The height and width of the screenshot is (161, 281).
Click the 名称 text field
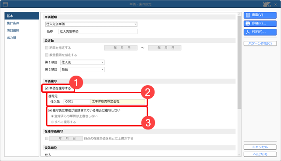tap(97, 31)
